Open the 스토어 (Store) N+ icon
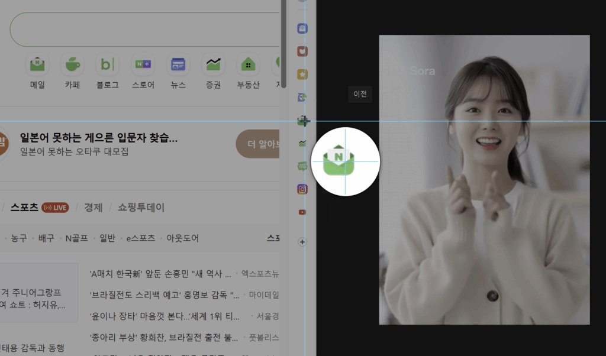 [x=143, y=64]
